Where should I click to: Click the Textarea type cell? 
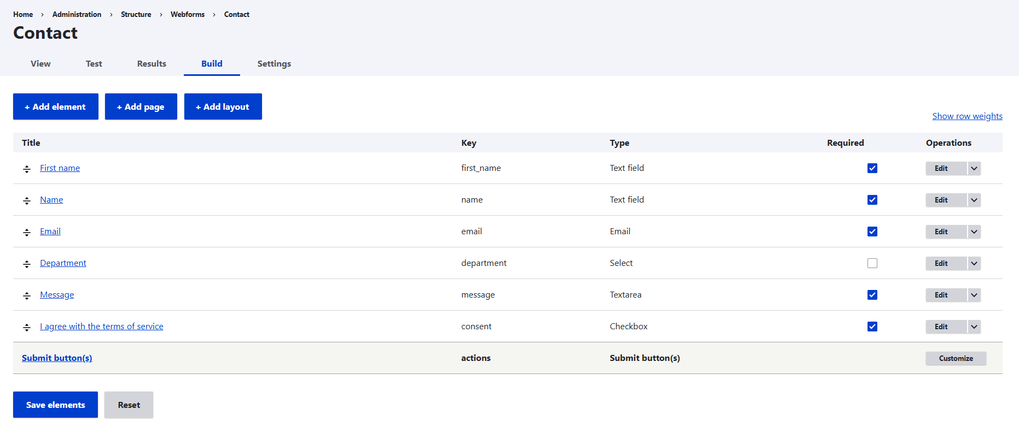pos(626,295)
